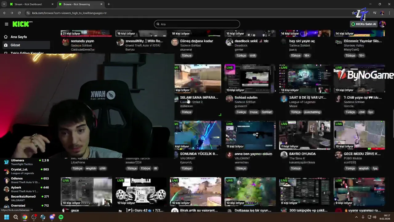This screenshot has width=394, height=222.
Task: Open GECE MODU ZİRVE K... PUBG thumbnail
Action: (359, 135)
